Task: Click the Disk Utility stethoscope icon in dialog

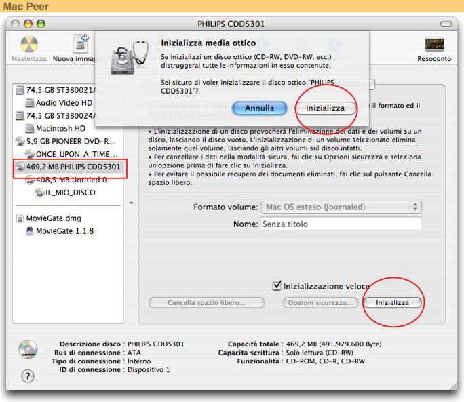Action: [x=130, y=58]
